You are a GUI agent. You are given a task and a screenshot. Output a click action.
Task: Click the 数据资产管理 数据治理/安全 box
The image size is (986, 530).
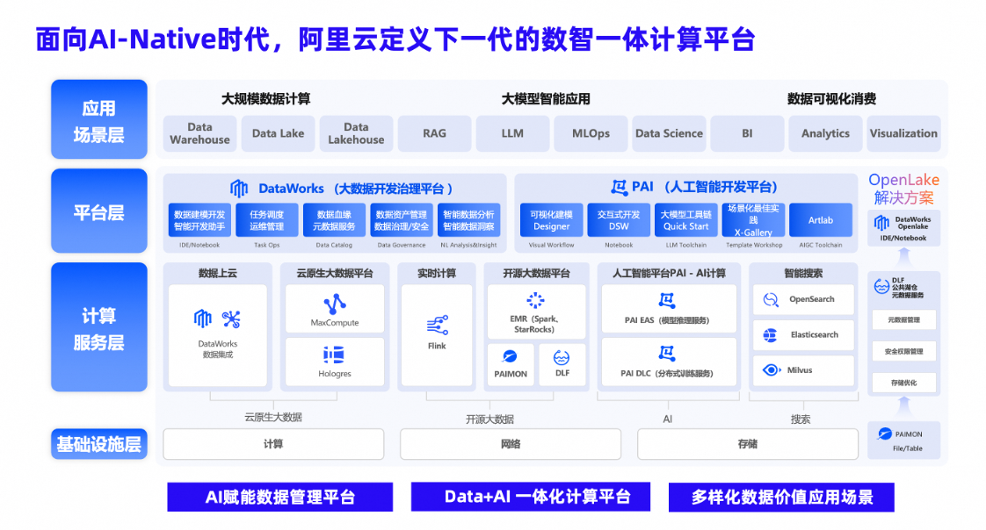[x=402, y=220]
